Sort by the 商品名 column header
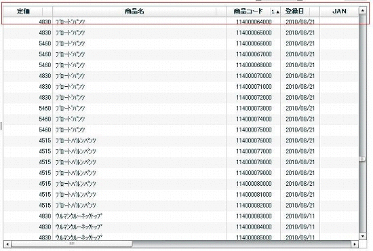 pos(134,11)
